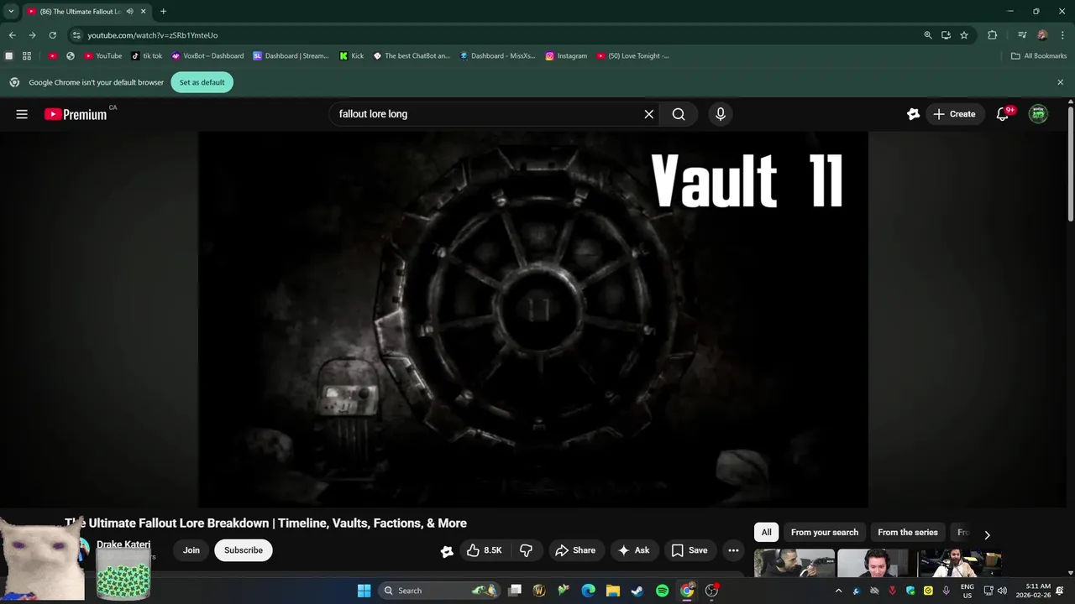This screenshot has width=1075, height=604.
Task: Share this video
Action: (575, 550)
